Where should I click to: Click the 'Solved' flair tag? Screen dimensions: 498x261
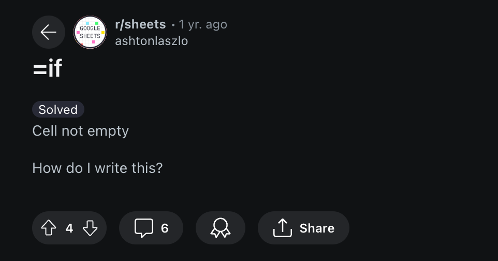point(58,110)
